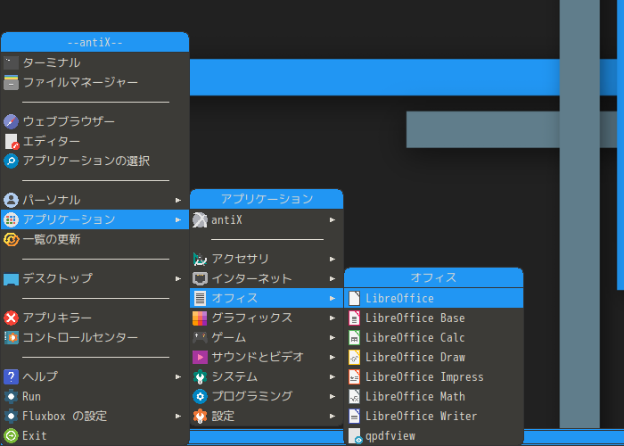Click the コントロールセンター label text
This screenshot has width=624, height=446.
(x=80, y=338)
